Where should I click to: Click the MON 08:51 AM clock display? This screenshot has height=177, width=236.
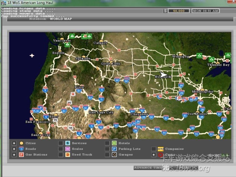(205, 11)
